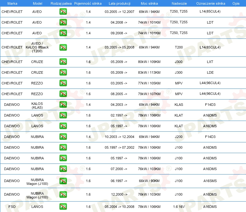246x212 pixels.
Task: Click the Model column header
Action: click(37, 3)
